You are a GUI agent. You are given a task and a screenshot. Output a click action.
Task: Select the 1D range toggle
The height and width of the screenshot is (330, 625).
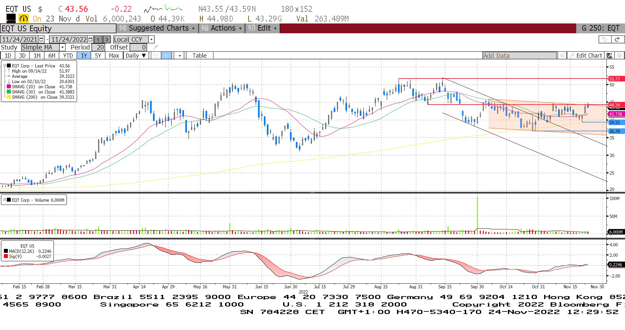[x=8, y=56]
